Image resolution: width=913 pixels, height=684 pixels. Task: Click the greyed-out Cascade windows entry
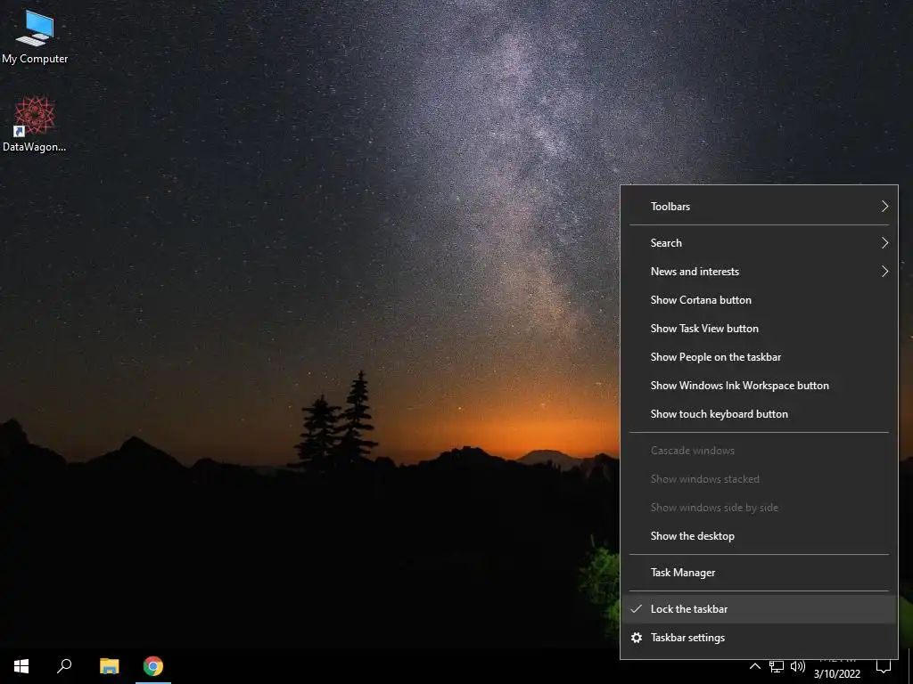point(760,451)
